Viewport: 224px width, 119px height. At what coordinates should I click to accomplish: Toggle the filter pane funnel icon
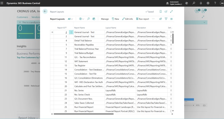pyautogui.click(x=166, y=19)
